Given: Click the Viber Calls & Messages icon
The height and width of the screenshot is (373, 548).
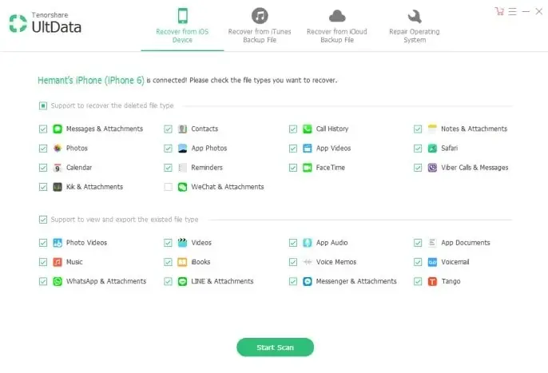Looking at the screenshot, I should [x=432, y=168].
